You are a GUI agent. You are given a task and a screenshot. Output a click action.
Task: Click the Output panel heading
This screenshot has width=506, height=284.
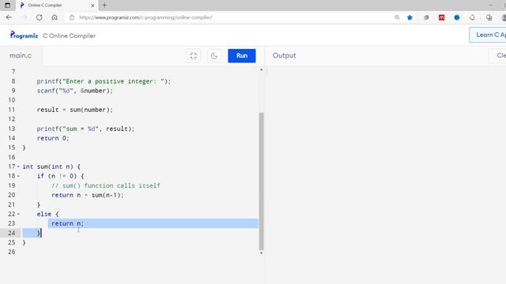(284, 55)
